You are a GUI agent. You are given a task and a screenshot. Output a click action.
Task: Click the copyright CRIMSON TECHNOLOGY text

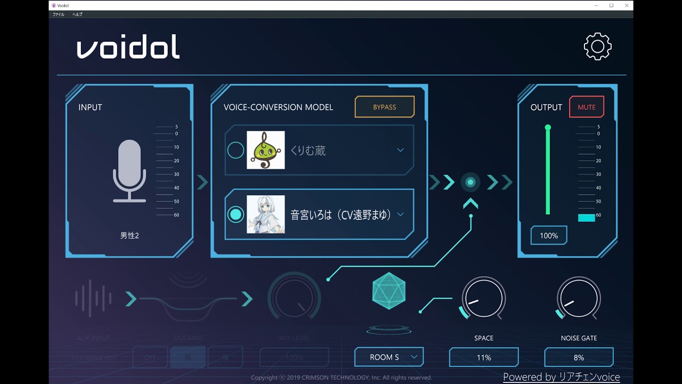[x=342, y=378]
